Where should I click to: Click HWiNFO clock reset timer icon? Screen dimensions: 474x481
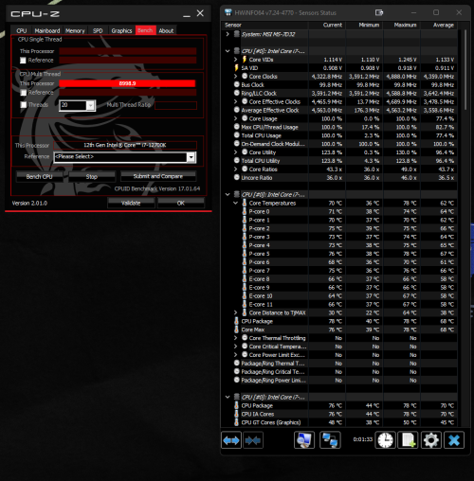(x=385, y=440)
